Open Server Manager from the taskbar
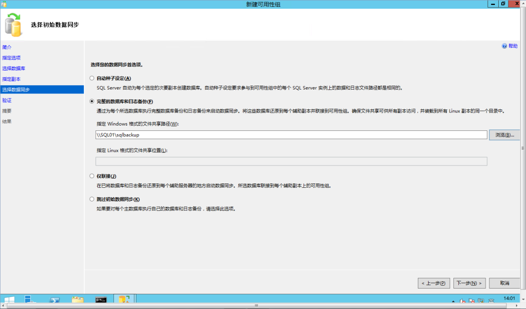The height and width of the screenshot is (309, 526). [x=30, y=300]
